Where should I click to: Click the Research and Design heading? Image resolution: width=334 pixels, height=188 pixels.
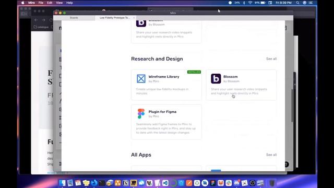click(157, 59)
